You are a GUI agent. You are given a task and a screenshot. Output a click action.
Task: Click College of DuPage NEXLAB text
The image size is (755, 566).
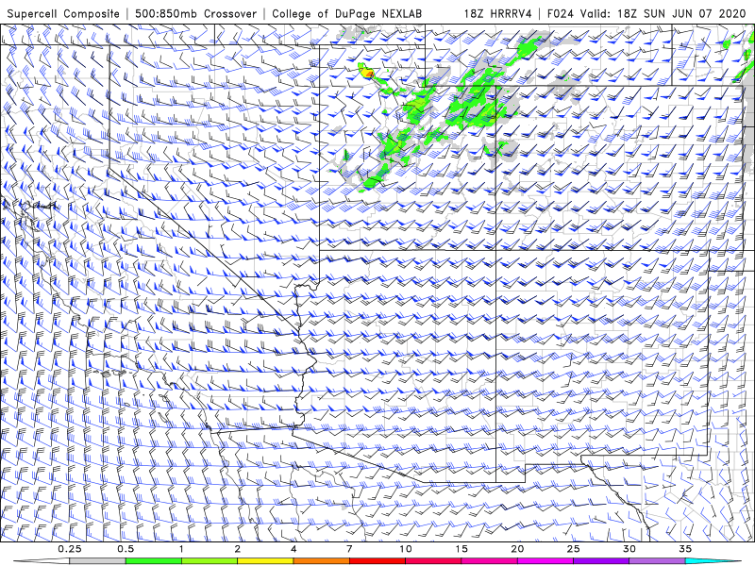[x=346, y=13]
